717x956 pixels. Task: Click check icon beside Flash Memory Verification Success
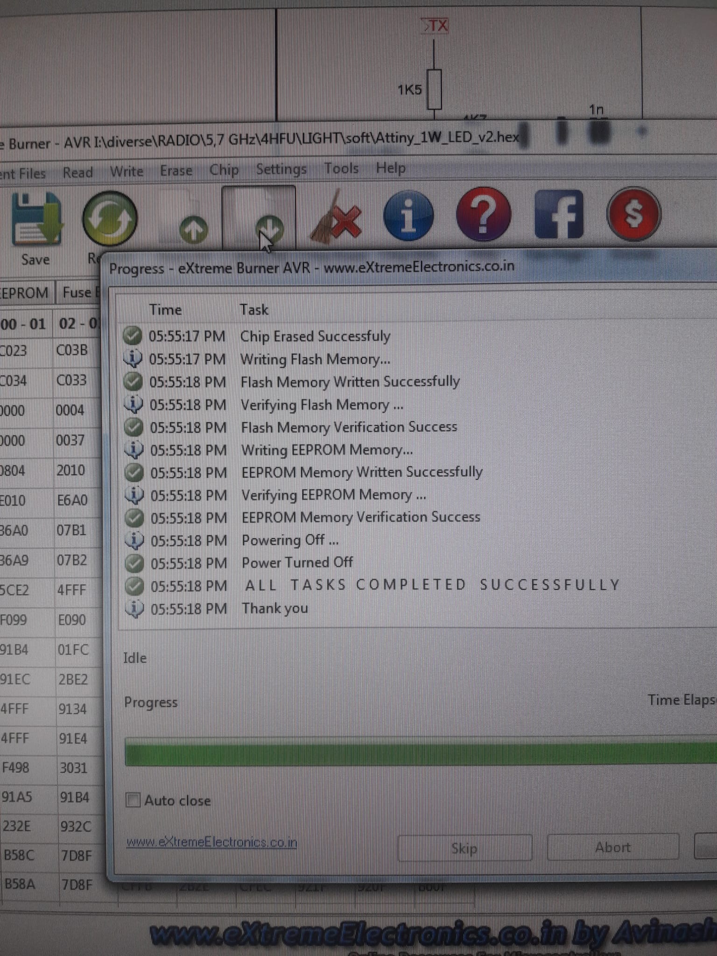click(134, 427)
